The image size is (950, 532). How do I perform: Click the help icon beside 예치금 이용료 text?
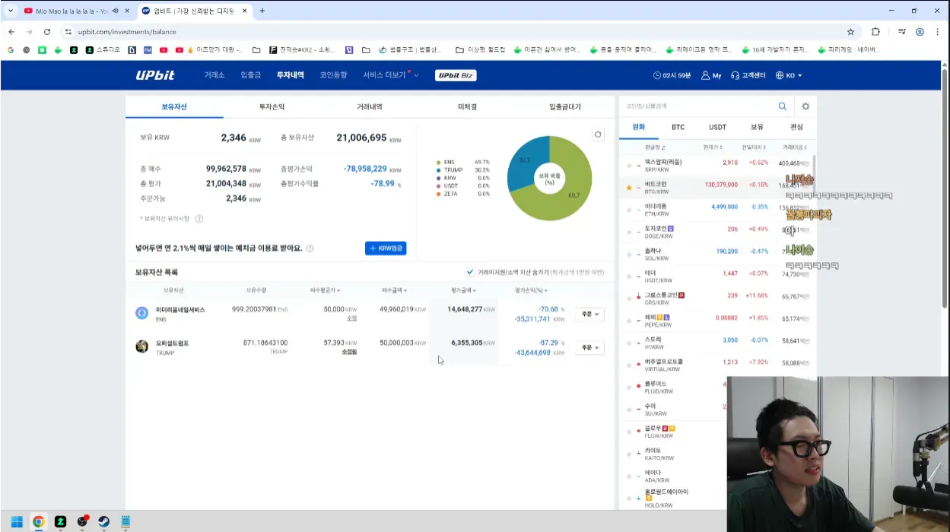[310, 249]
